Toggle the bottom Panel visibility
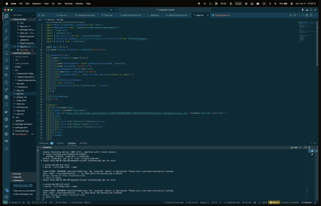The image size is (321, 206). 307,10
